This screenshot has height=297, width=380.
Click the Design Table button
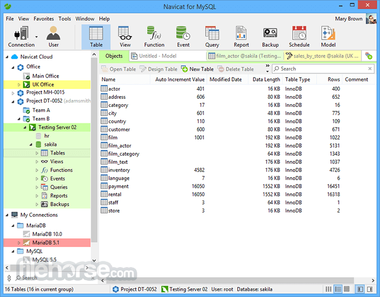tap(159, 69)
